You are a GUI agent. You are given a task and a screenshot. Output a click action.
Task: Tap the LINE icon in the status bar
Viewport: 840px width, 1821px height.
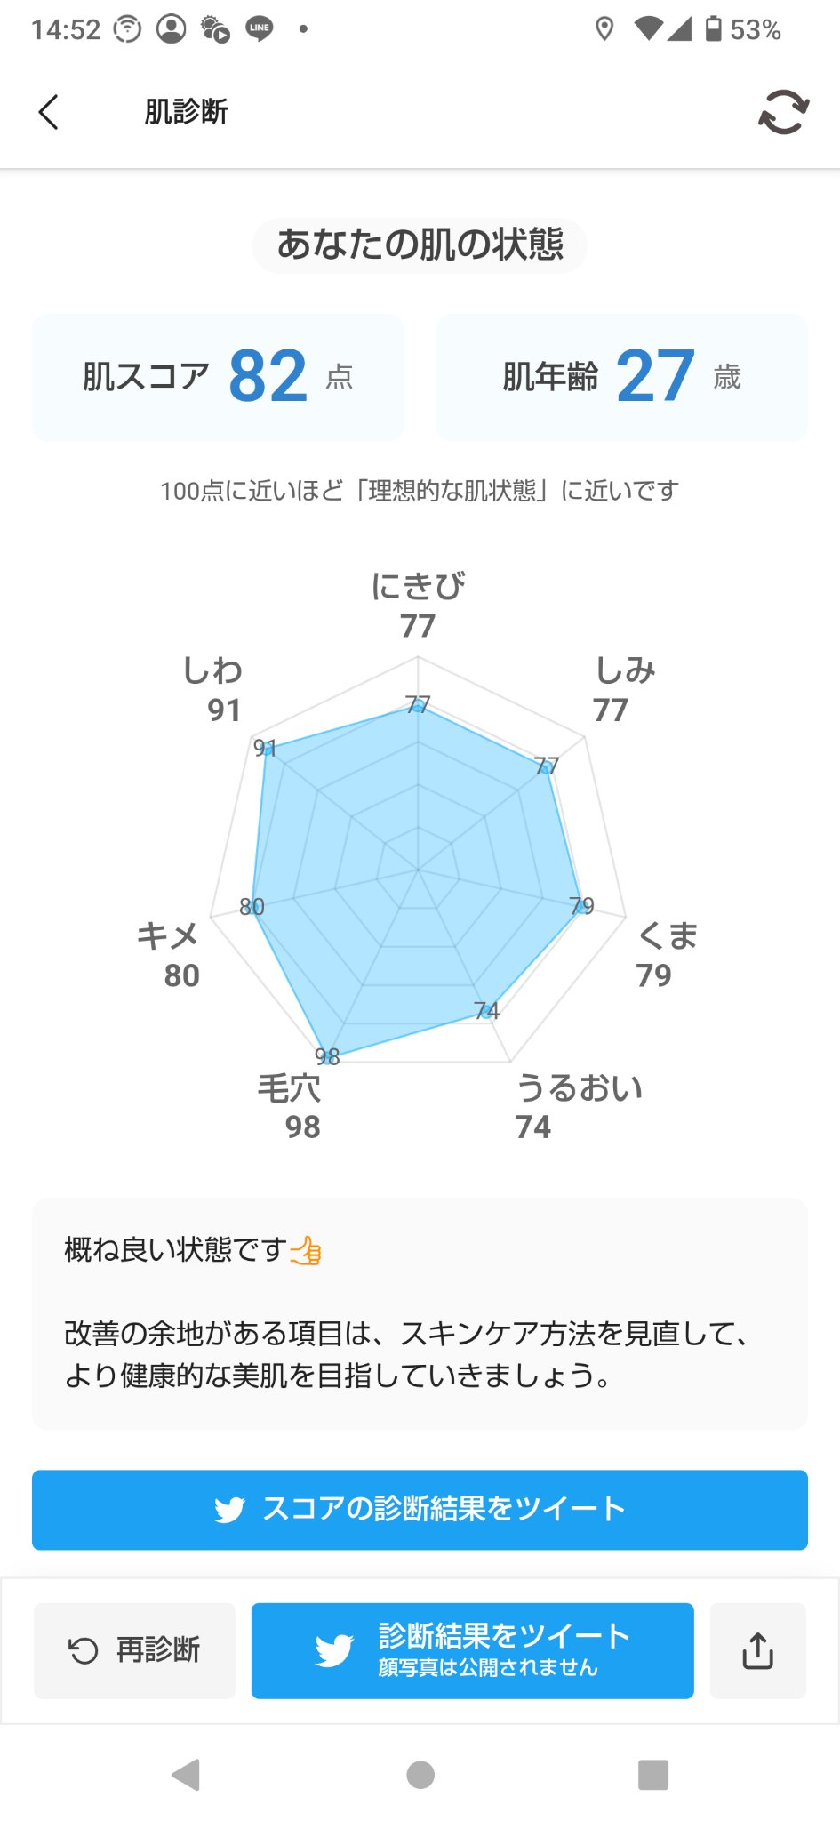point(257,29)
